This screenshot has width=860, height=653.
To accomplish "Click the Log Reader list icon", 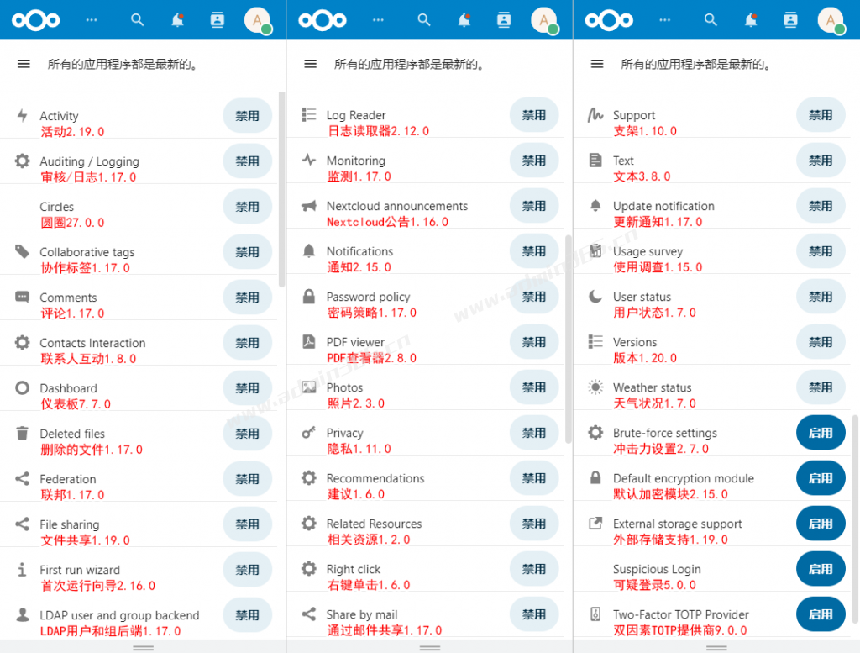I will coord(309,114).
